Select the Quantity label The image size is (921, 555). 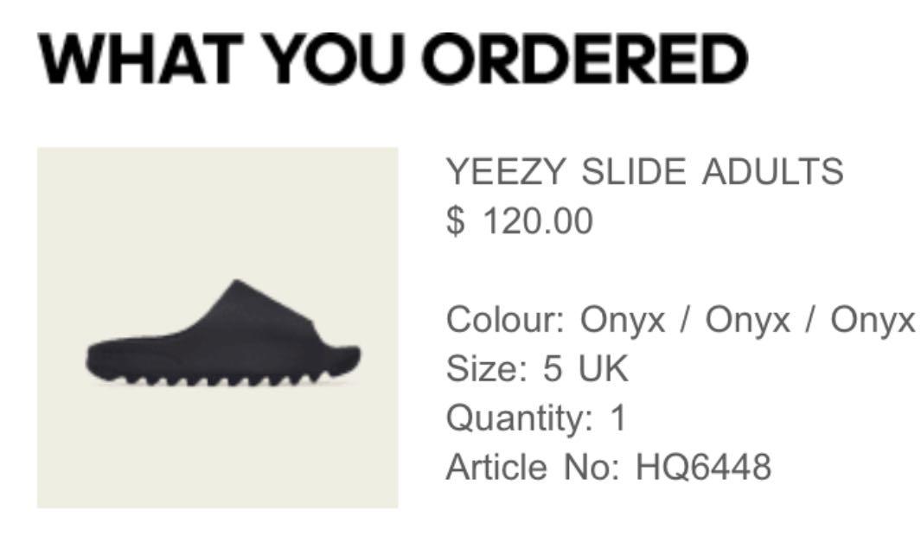point(519,418)
